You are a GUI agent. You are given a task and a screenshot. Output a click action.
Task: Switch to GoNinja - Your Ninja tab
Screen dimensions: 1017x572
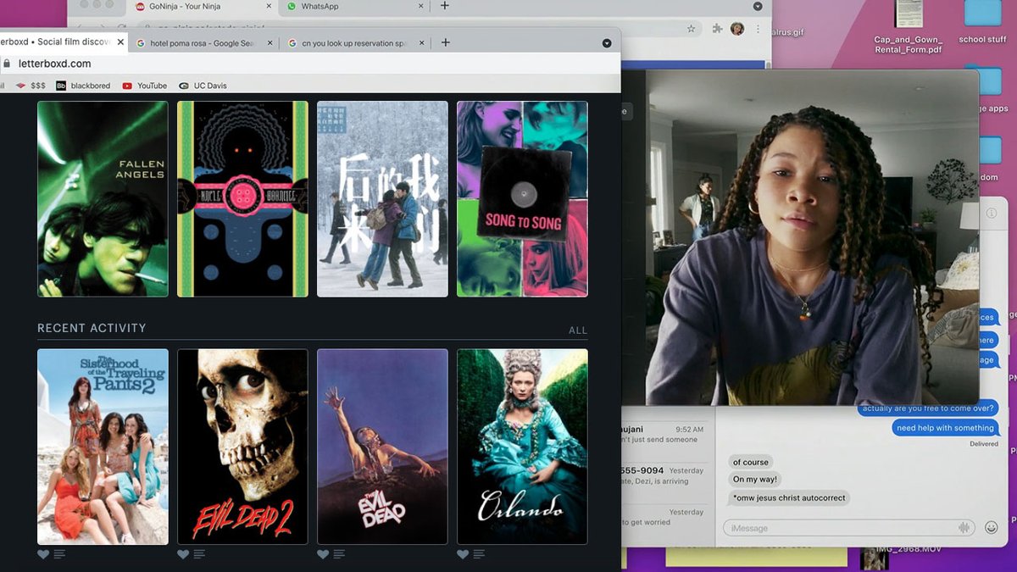click(203, 6)
